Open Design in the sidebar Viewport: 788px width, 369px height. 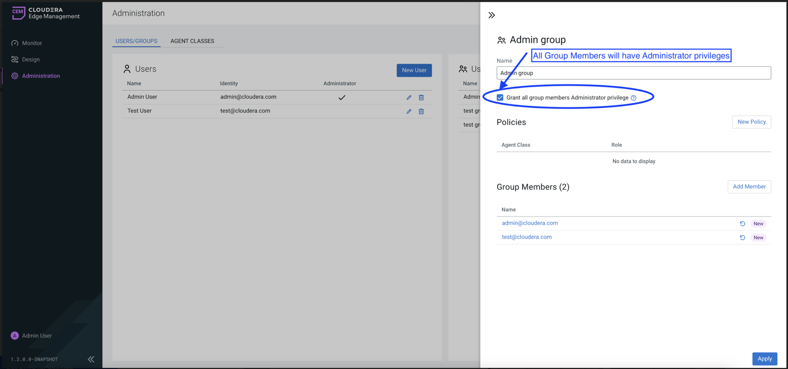click(x=30, y=60)
